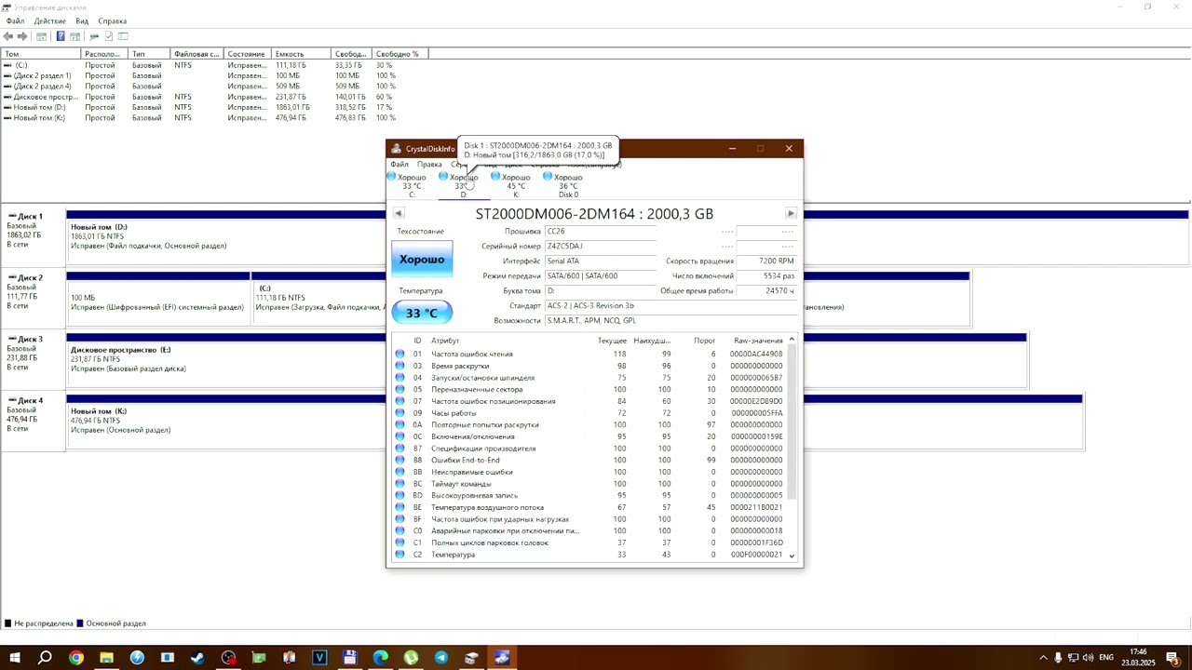This screenshot has width=1192, height=670.
Task: Open the Файл menu in Disk Management
Action: (x=15, y=20)
